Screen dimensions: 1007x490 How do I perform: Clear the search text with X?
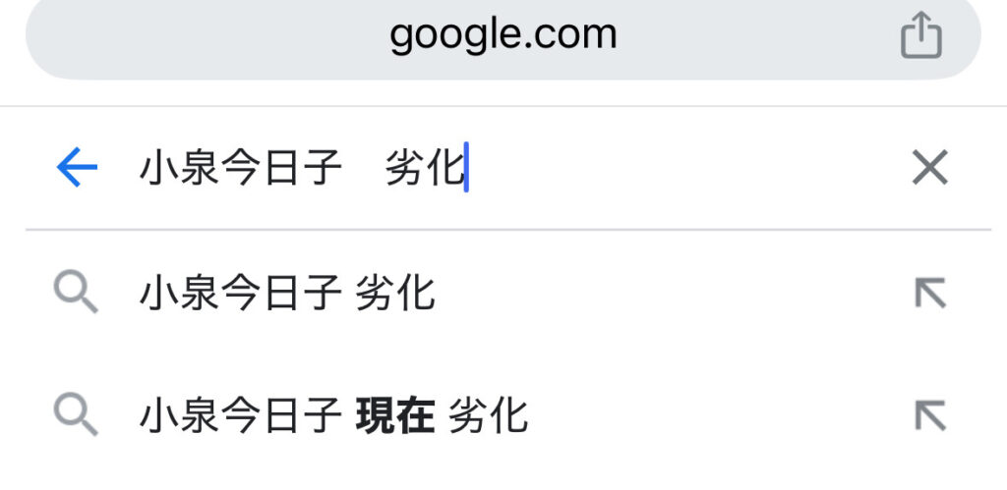point(930,167)
